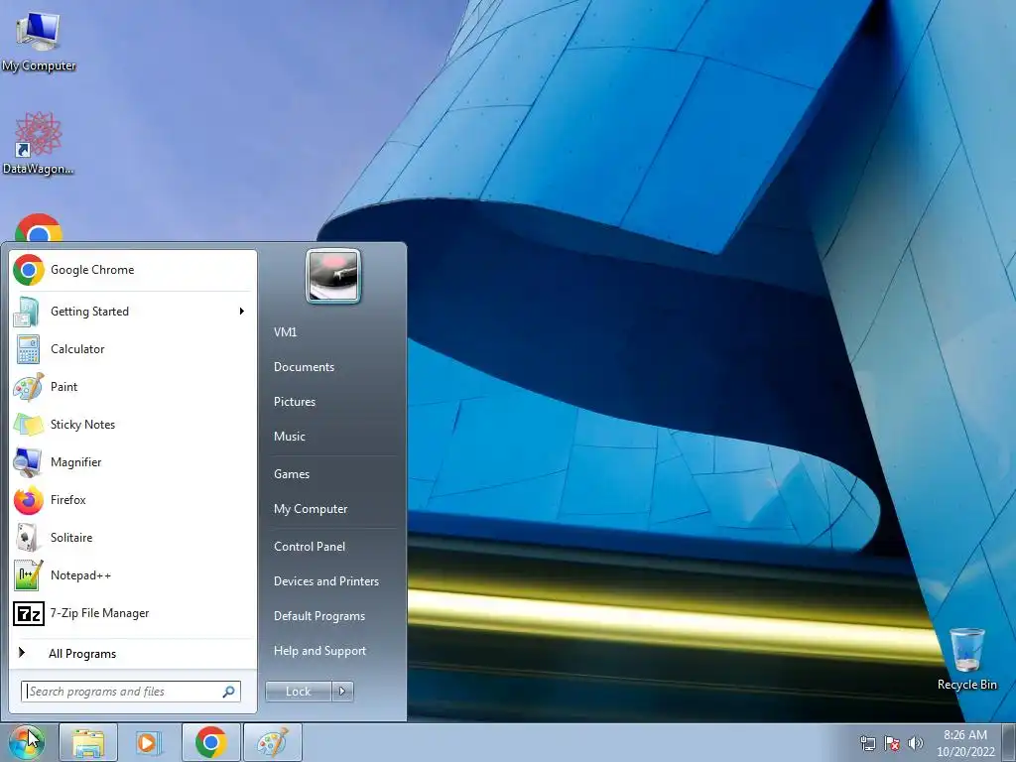The height and width of the screenshot is (762, 1016).
Task: Expand the Getting Started jump list arrow
Action: point(242,312)
